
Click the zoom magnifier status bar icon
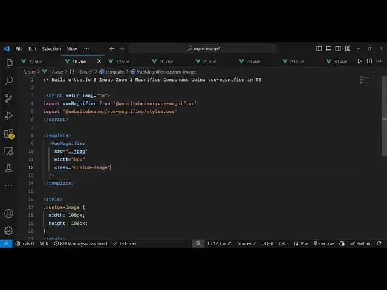198,243
